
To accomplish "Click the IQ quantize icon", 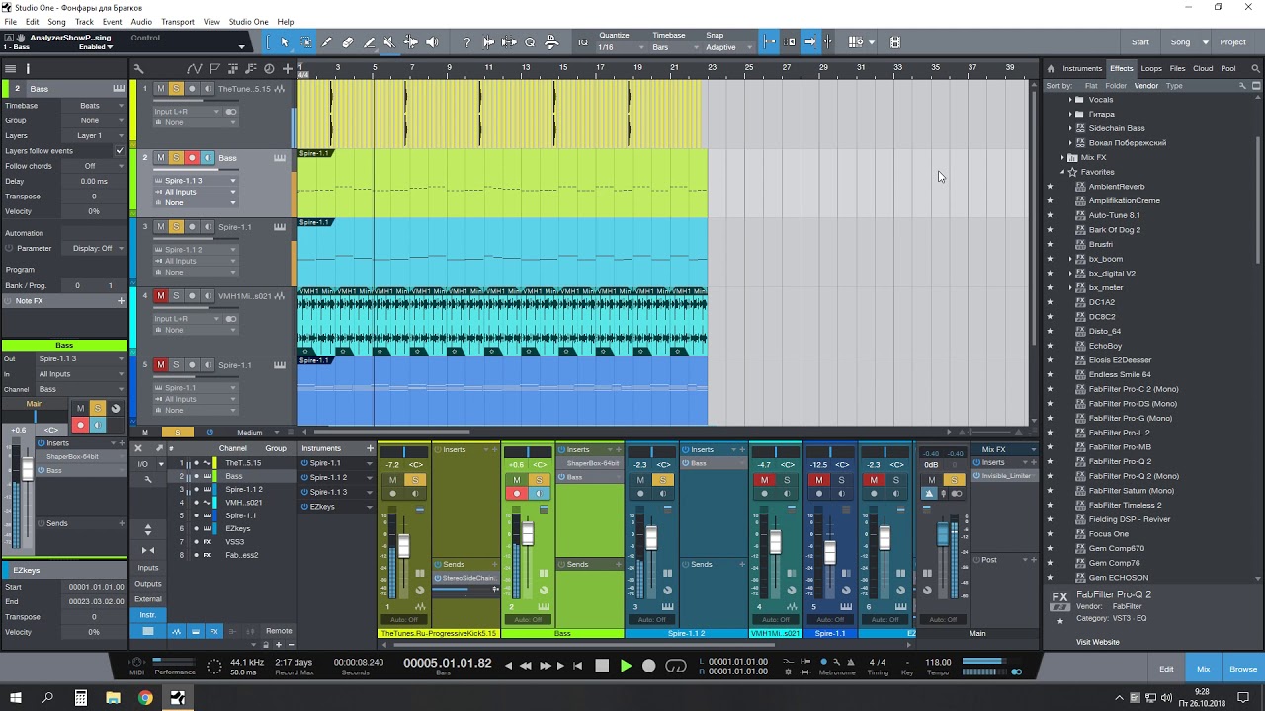I will point(583,42).
